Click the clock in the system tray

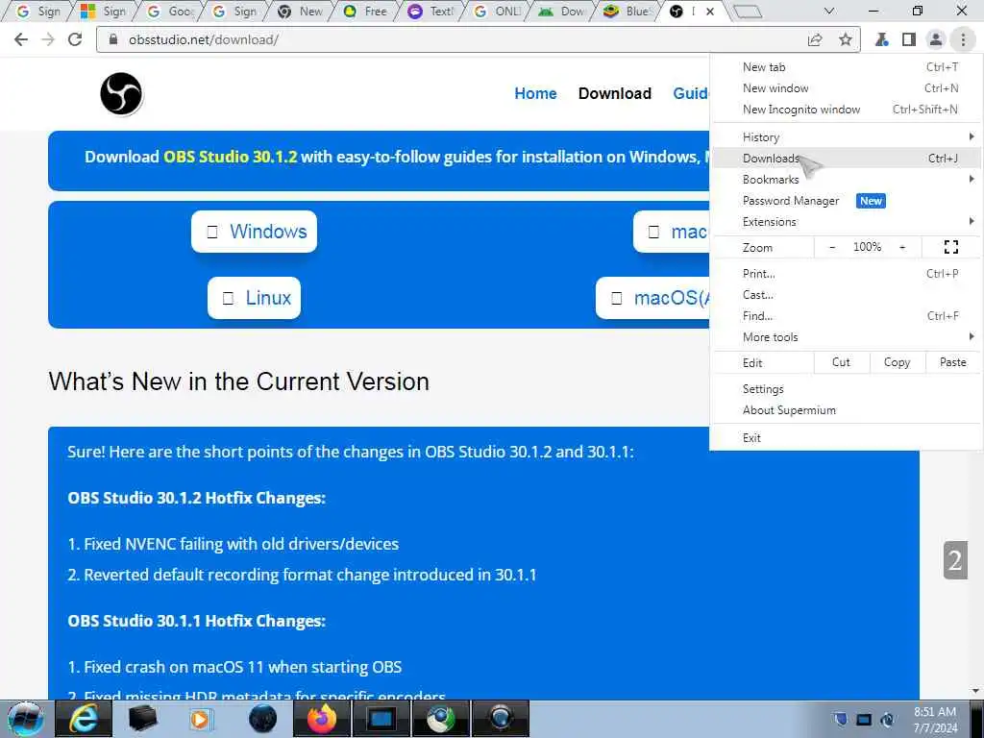click(x=935, y=720)
